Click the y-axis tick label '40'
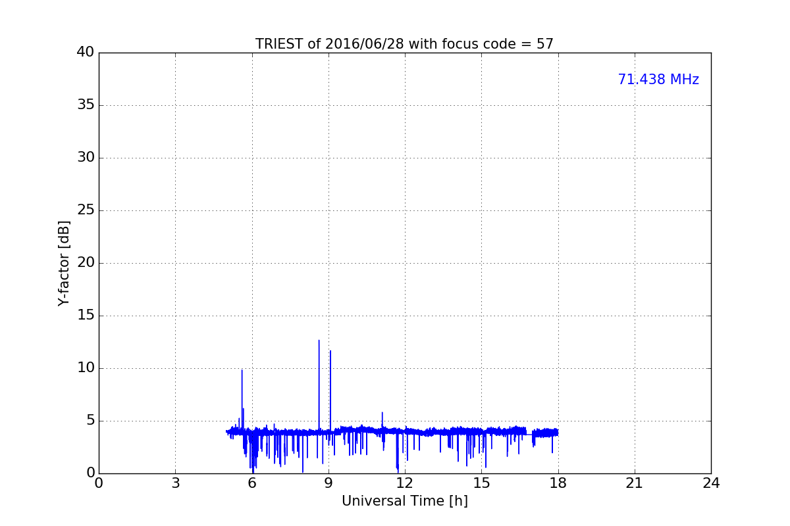 click(x=86, y=53)
